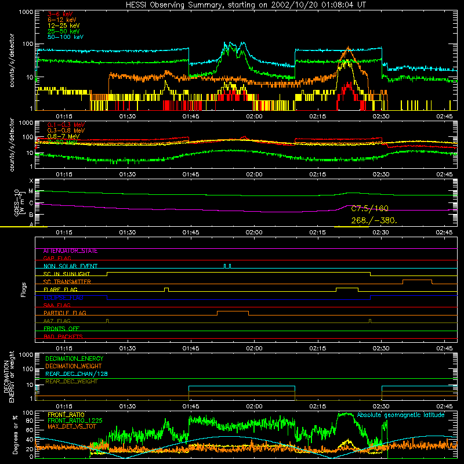
Task: Click the 0.3-0.8 MeV legend label
Action: coord(66,130)
